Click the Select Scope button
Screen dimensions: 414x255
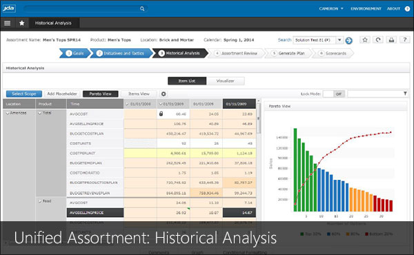tap(24, 94)
